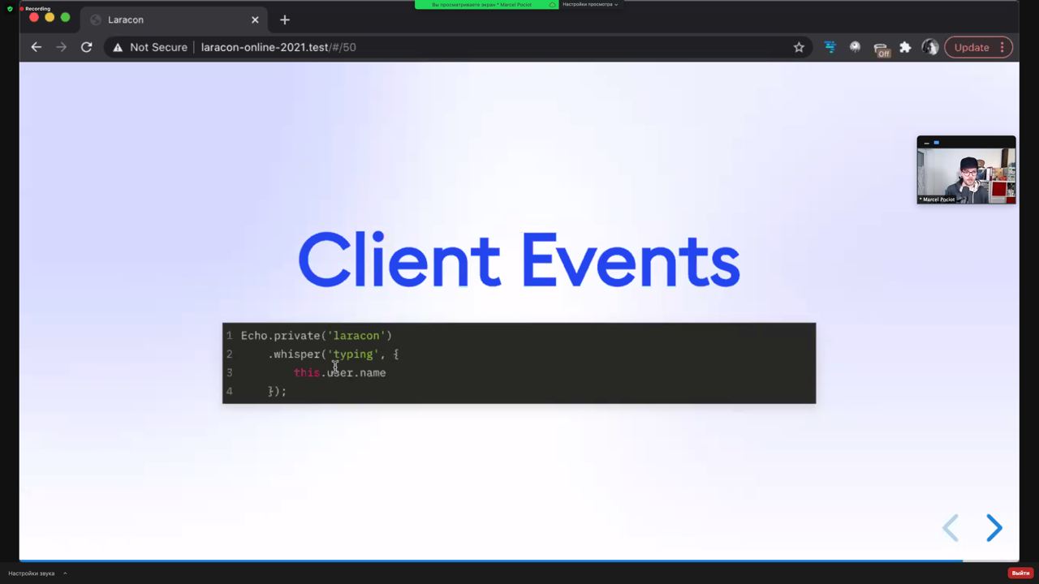Reload the Laracon page
The width and height of the screenshot is (1039, 584).
(86, 47)
